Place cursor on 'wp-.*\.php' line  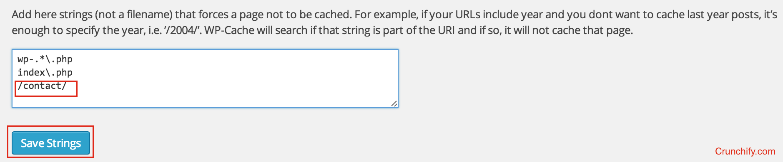[45, 59]
